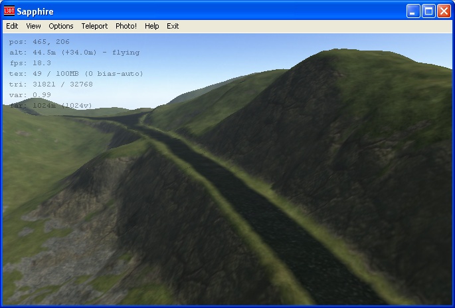This screenshot has width=455, height=308.
Task: Click the fps counter in the overlay
Action: (x=31, y=63)
